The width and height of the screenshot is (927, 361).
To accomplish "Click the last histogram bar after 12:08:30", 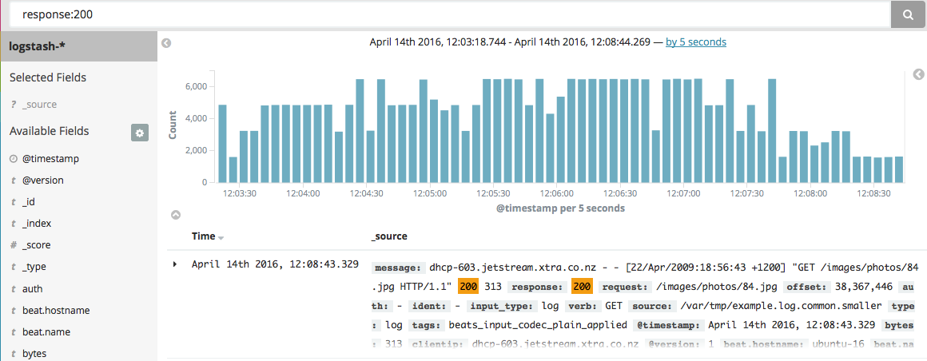I will tap(898, 169).
